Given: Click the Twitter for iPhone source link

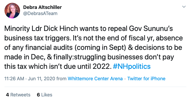Looking at the screenshot, I should point(146,79).
